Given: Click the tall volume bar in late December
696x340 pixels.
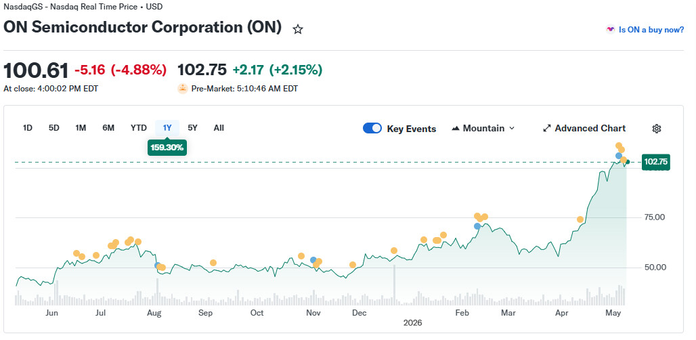Looking at the screenshot, I should point(394,285).
